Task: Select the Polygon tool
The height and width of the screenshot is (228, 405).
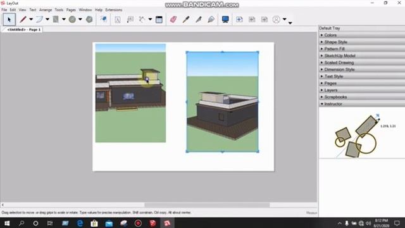Action: (89, 20)
